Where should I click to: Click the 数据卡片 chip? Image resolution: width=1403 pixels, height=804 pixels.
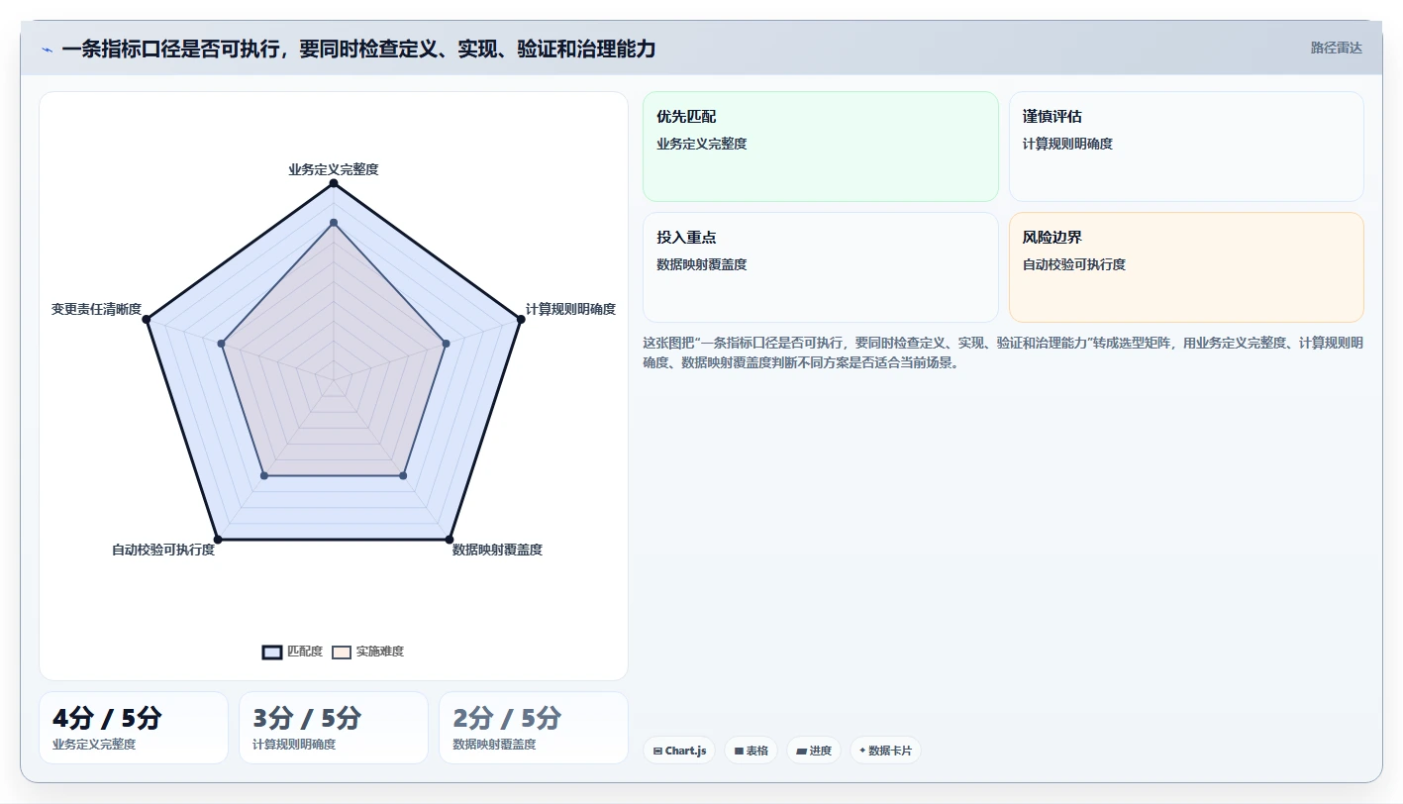[x=885, y=751]
